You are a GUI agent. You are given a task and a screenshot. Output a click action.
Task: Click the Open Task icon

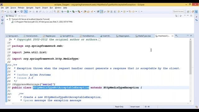(88, 12)
